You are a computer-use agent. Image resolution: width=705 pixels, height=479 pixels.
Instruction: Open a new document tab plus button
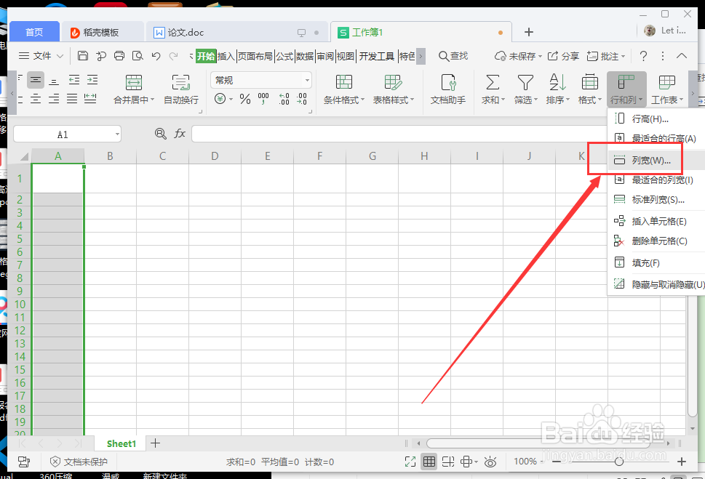click(x=529, y=32)
